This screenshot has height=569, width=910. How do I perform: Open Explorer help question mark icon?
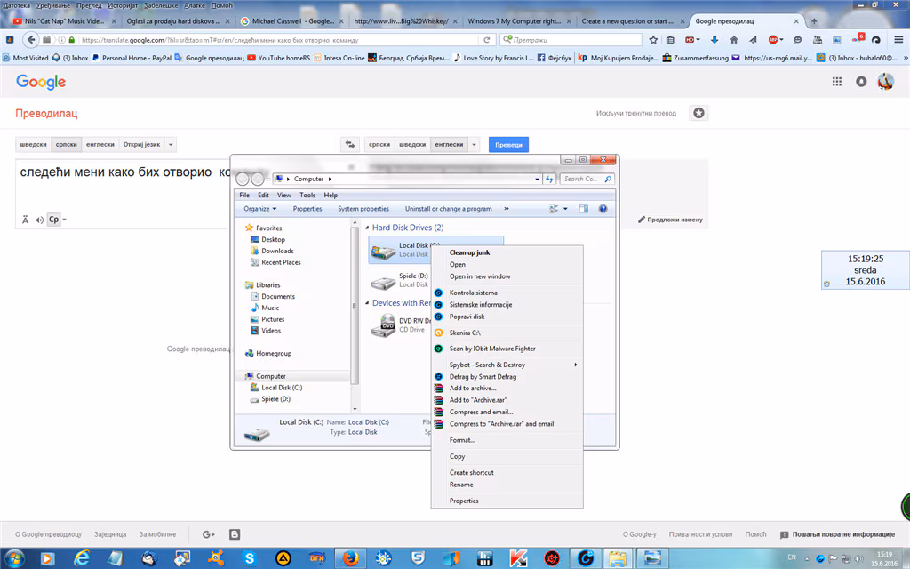(603, 209)
